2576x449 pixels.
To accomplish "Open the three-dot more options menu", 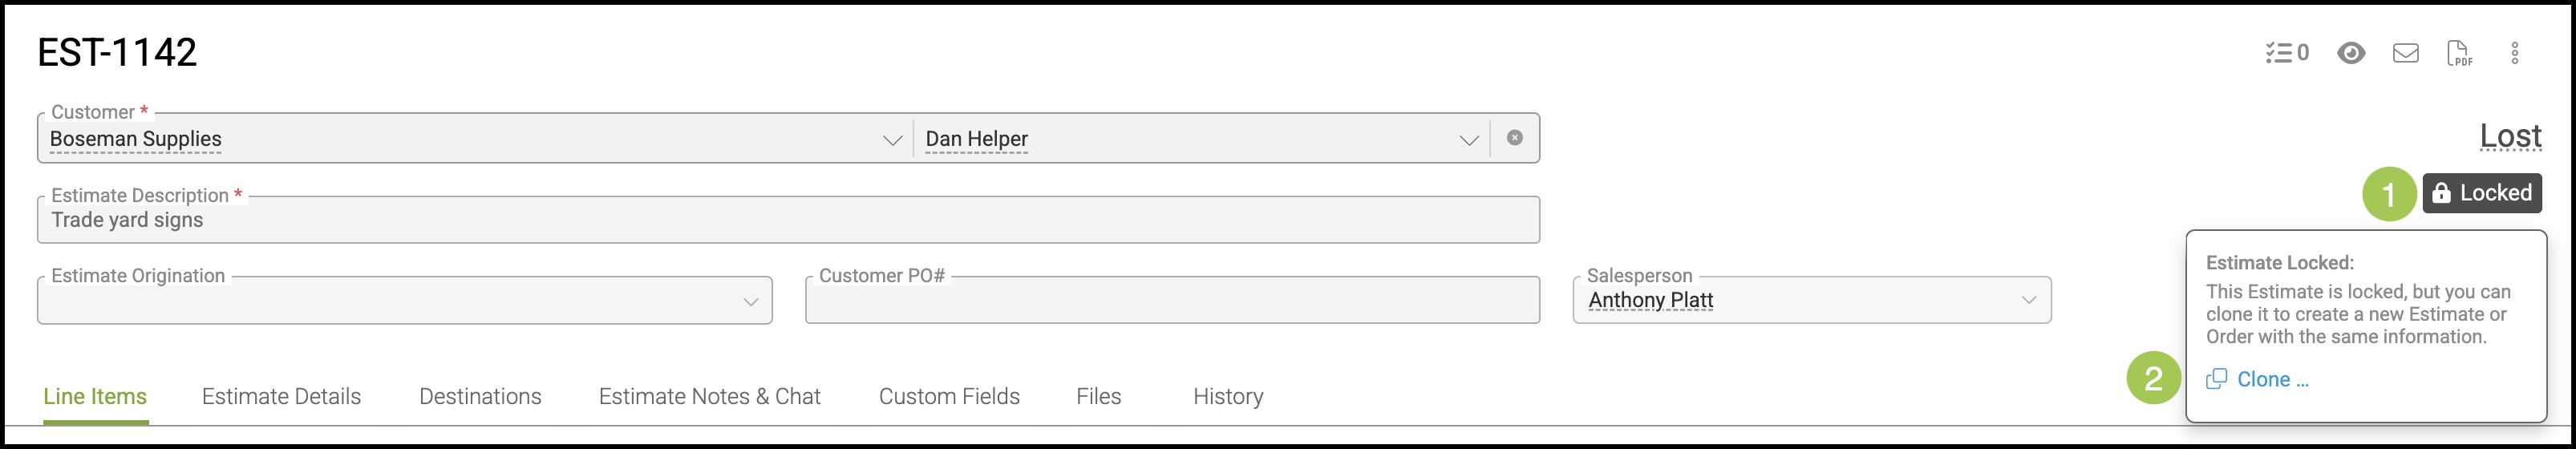I will (x=2515, y=53).
